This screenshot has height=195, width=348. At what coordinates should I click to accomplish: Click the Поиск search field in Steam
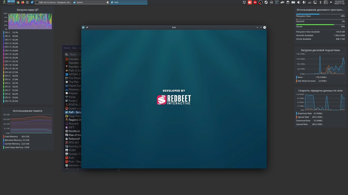pos(73,54)
